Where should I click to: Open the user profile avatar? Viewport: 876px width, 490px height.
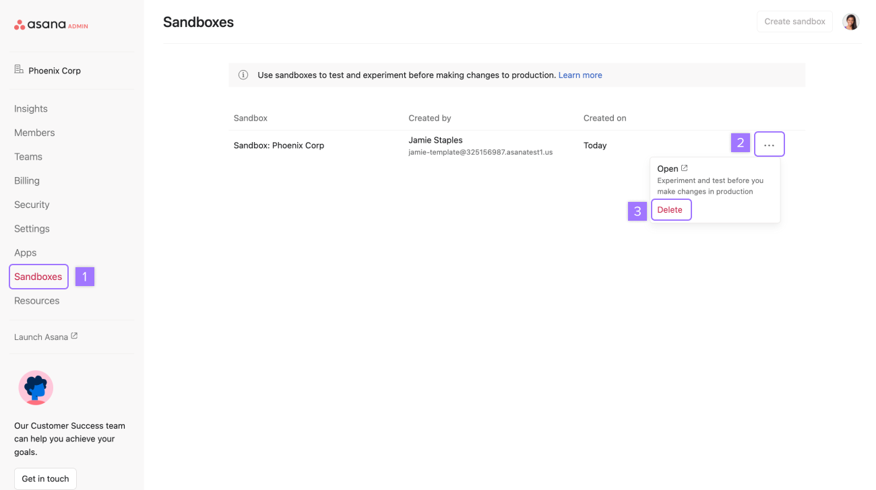point(851,22)
